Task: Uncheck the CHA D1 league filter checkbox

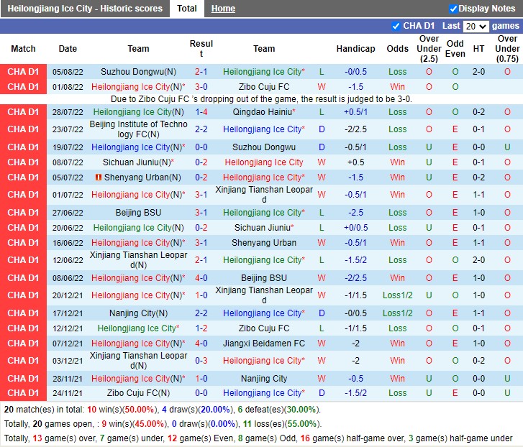Action: point(396,26)
